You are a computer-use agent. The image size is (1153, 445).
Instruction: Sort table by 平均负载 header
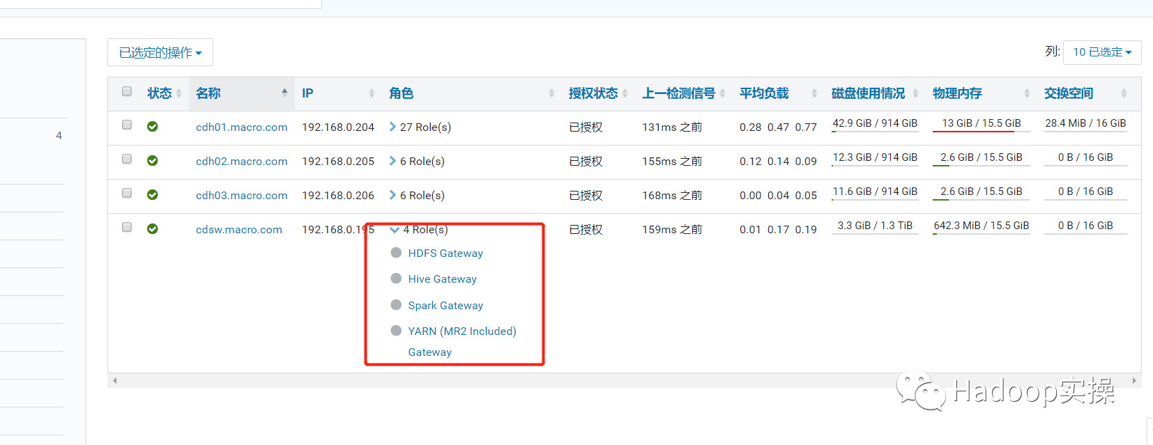tap(764, 93)
